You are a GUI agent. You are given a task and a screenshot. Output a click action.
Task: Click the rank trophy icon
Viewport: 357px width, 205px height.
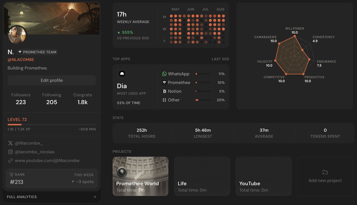12,175
